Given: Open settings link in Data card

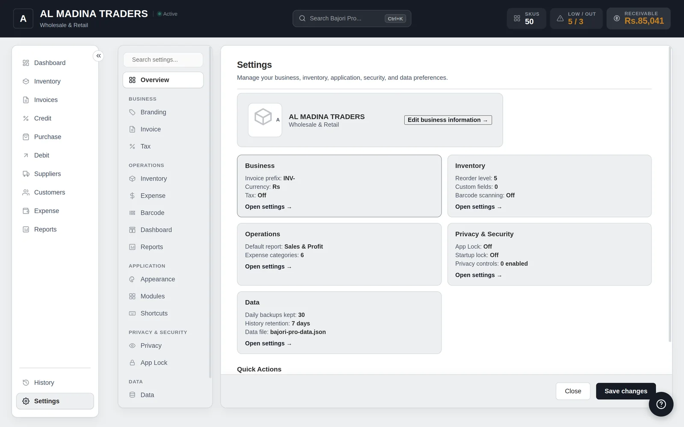Looking at the screenshot, I should coord(268,343).
